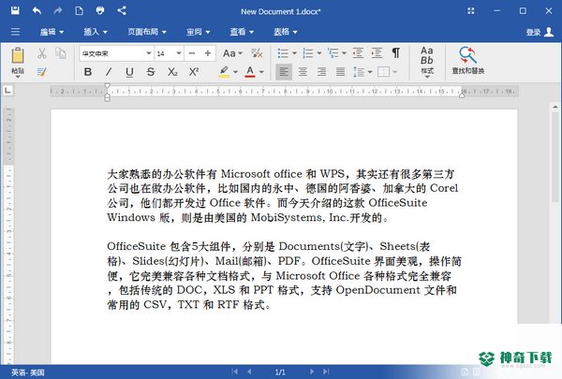The image size is (562, 379).
Task: Open the 审阅 menu
Action: tap(198, 32)
